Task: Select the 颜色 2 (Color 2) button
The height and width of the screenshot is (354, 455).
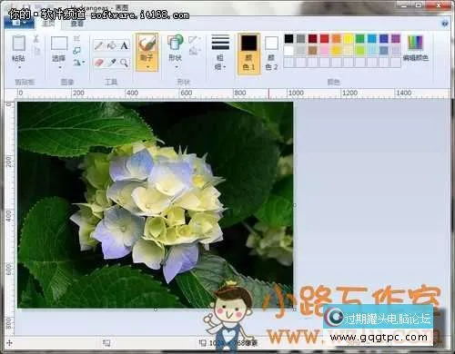Action: [271, 54]
